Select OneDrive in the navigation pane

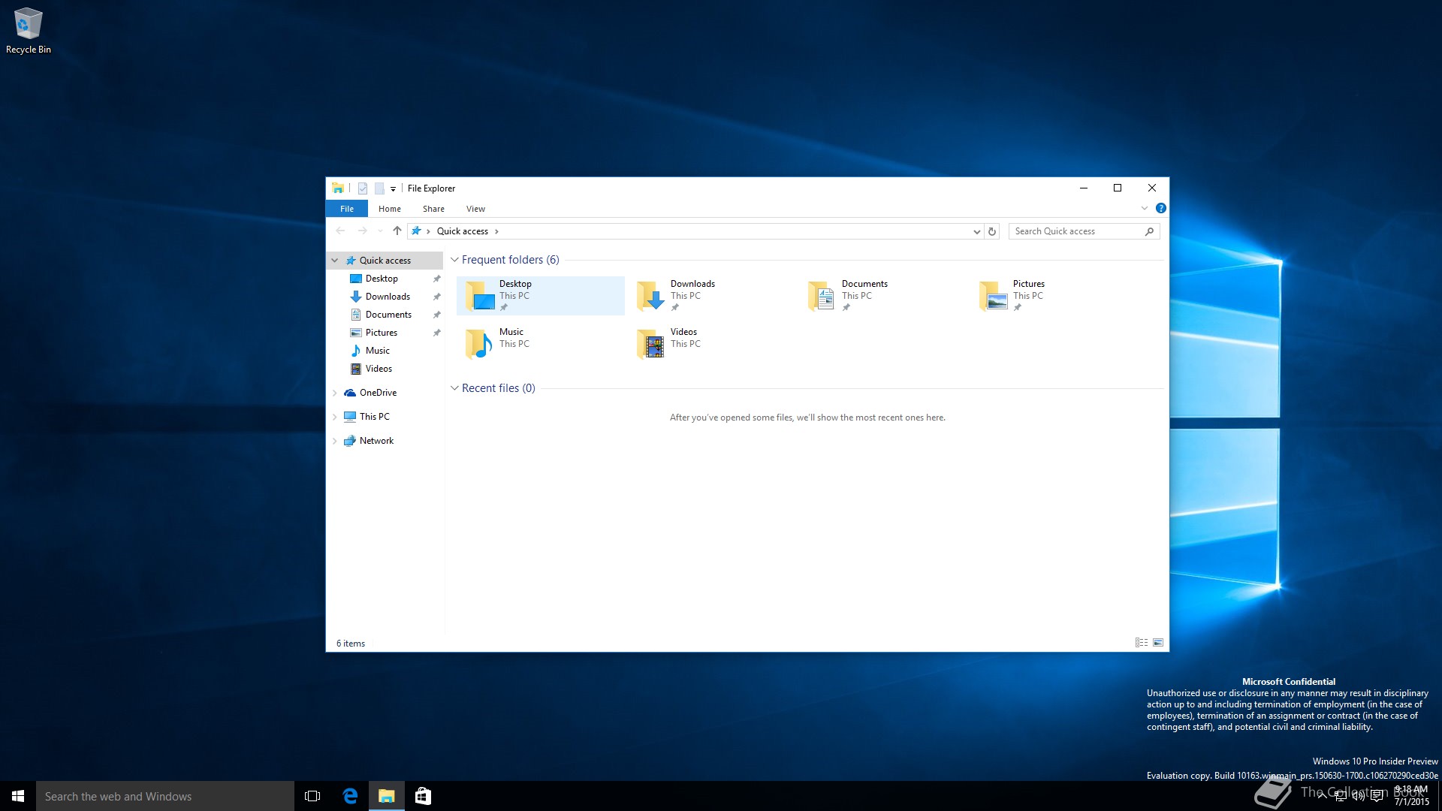coord(378,393)
